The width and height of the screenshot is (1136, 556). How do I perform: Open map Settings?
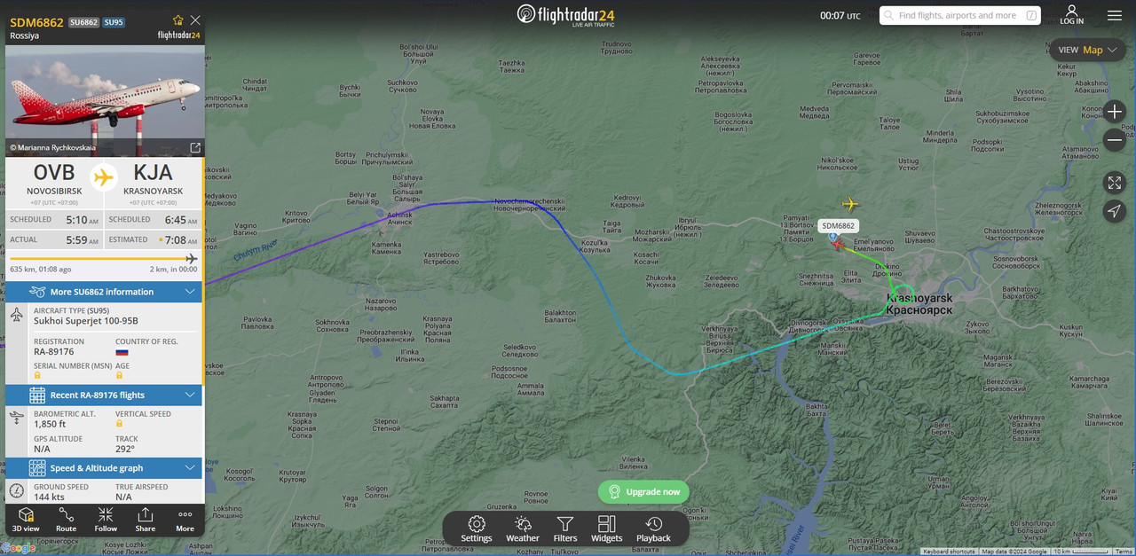click(x=477, y=529)
